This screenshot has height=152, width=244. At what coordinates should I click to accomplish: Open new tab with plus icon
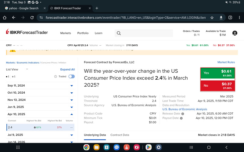97,8
